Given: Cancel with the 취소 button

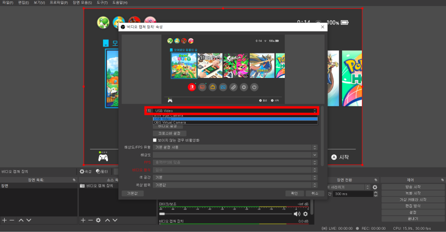Looking at the screenshot, I should click(x=314, y=193).
